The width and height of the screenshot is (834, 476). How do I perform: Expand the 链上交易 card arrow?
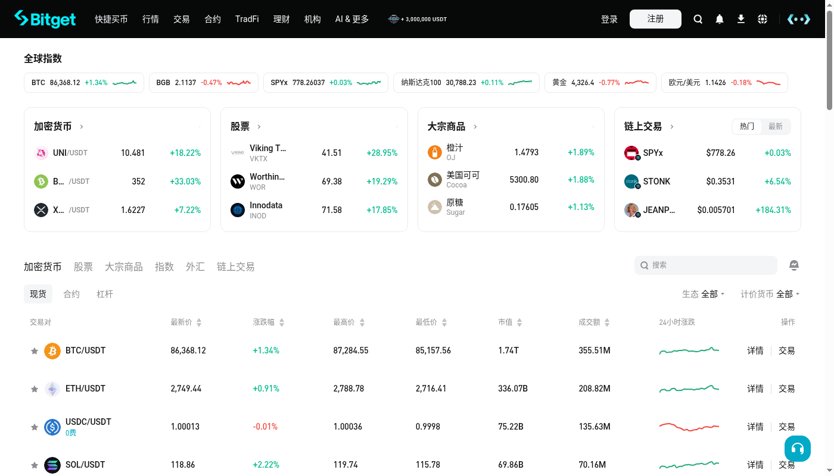coord(672,127)
